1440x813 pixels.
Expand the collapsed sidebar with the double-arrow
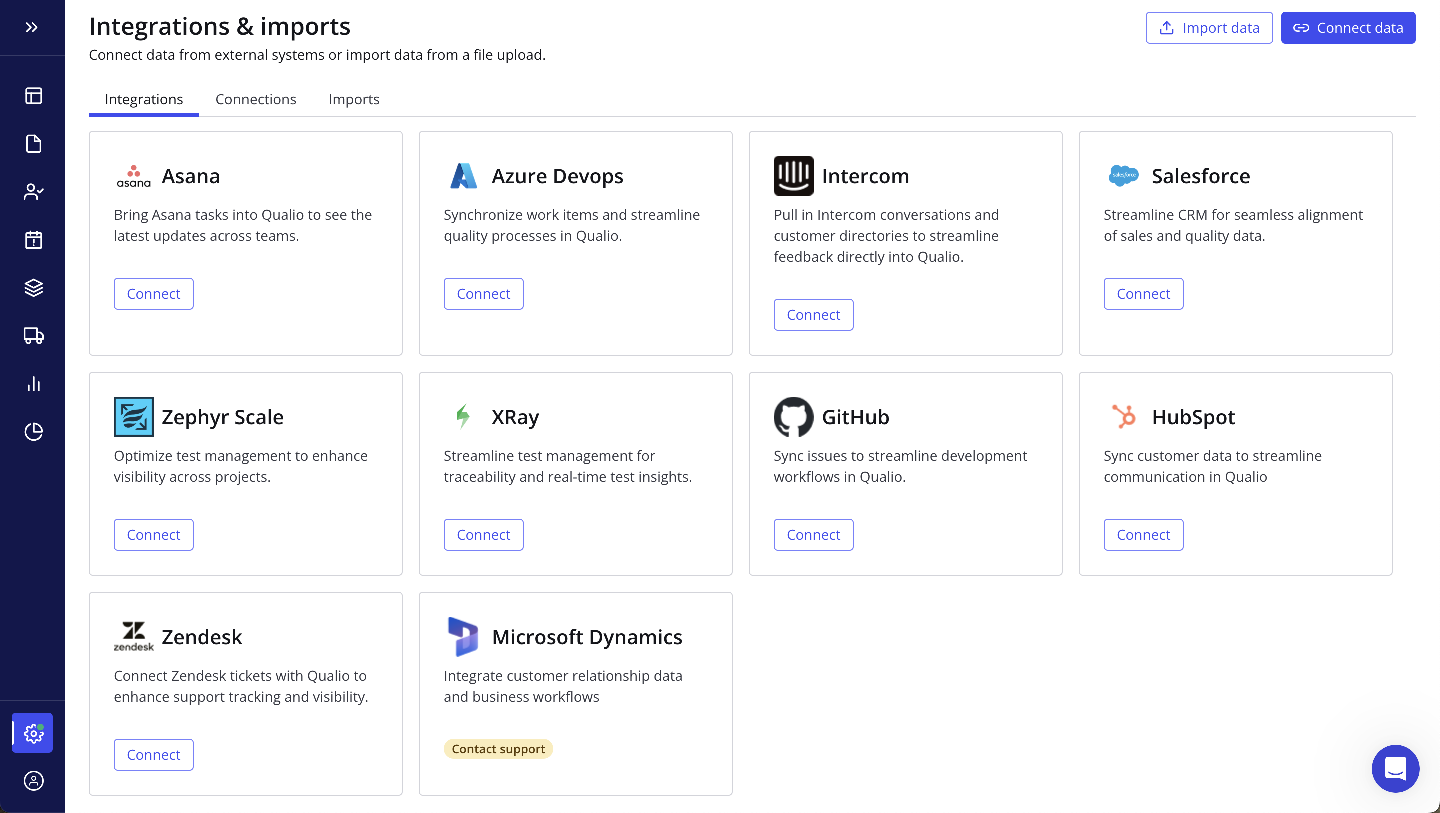pos(32,27)
